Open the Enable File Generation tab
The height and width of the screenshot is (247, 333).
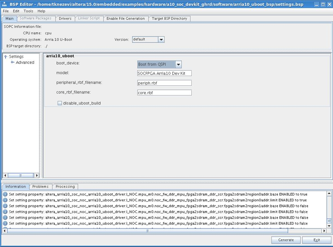[x=126, y=19]
